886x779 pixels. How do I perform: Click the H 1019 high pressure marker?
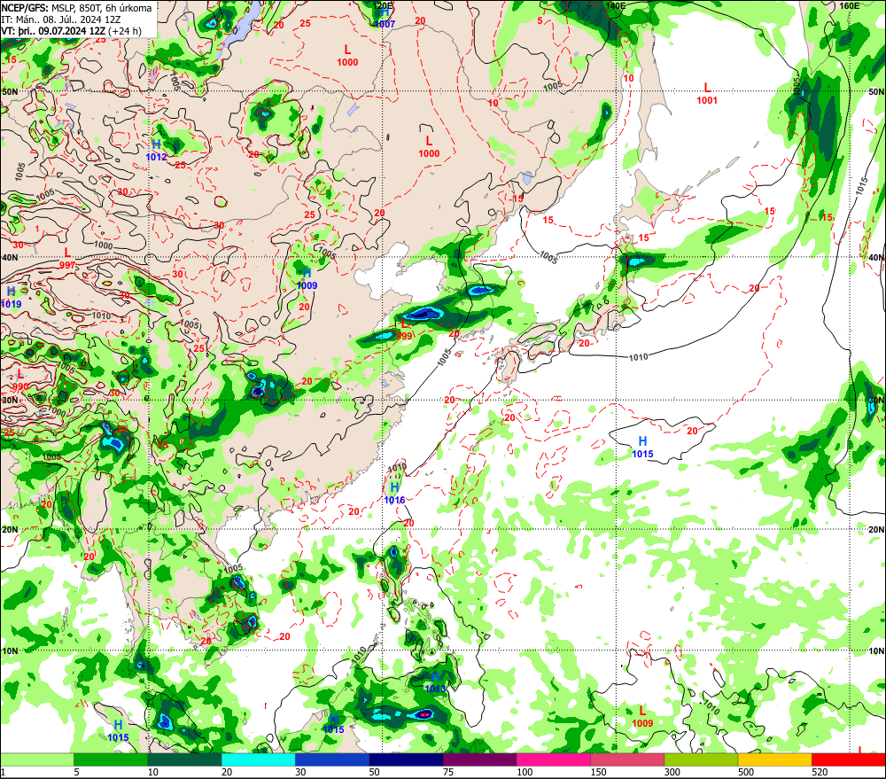11,298
